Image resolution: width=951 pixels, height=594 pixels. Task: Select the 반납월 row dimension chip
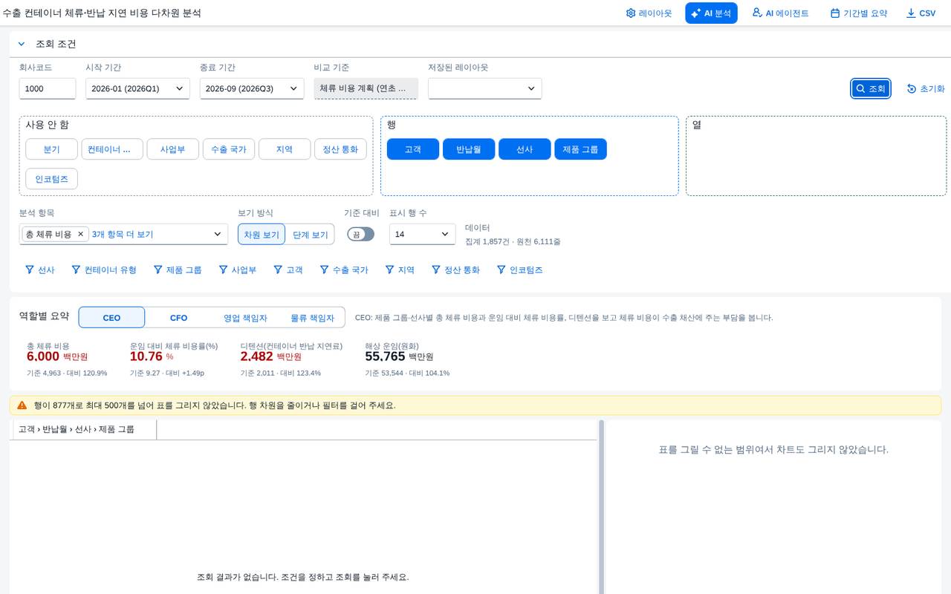click(x=469, y=149)
